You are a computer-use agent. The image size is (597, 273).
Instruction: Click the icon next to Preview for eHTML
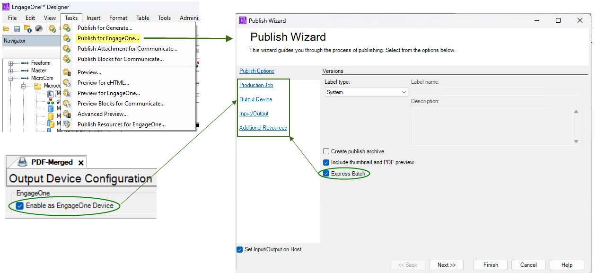point(67,83)
